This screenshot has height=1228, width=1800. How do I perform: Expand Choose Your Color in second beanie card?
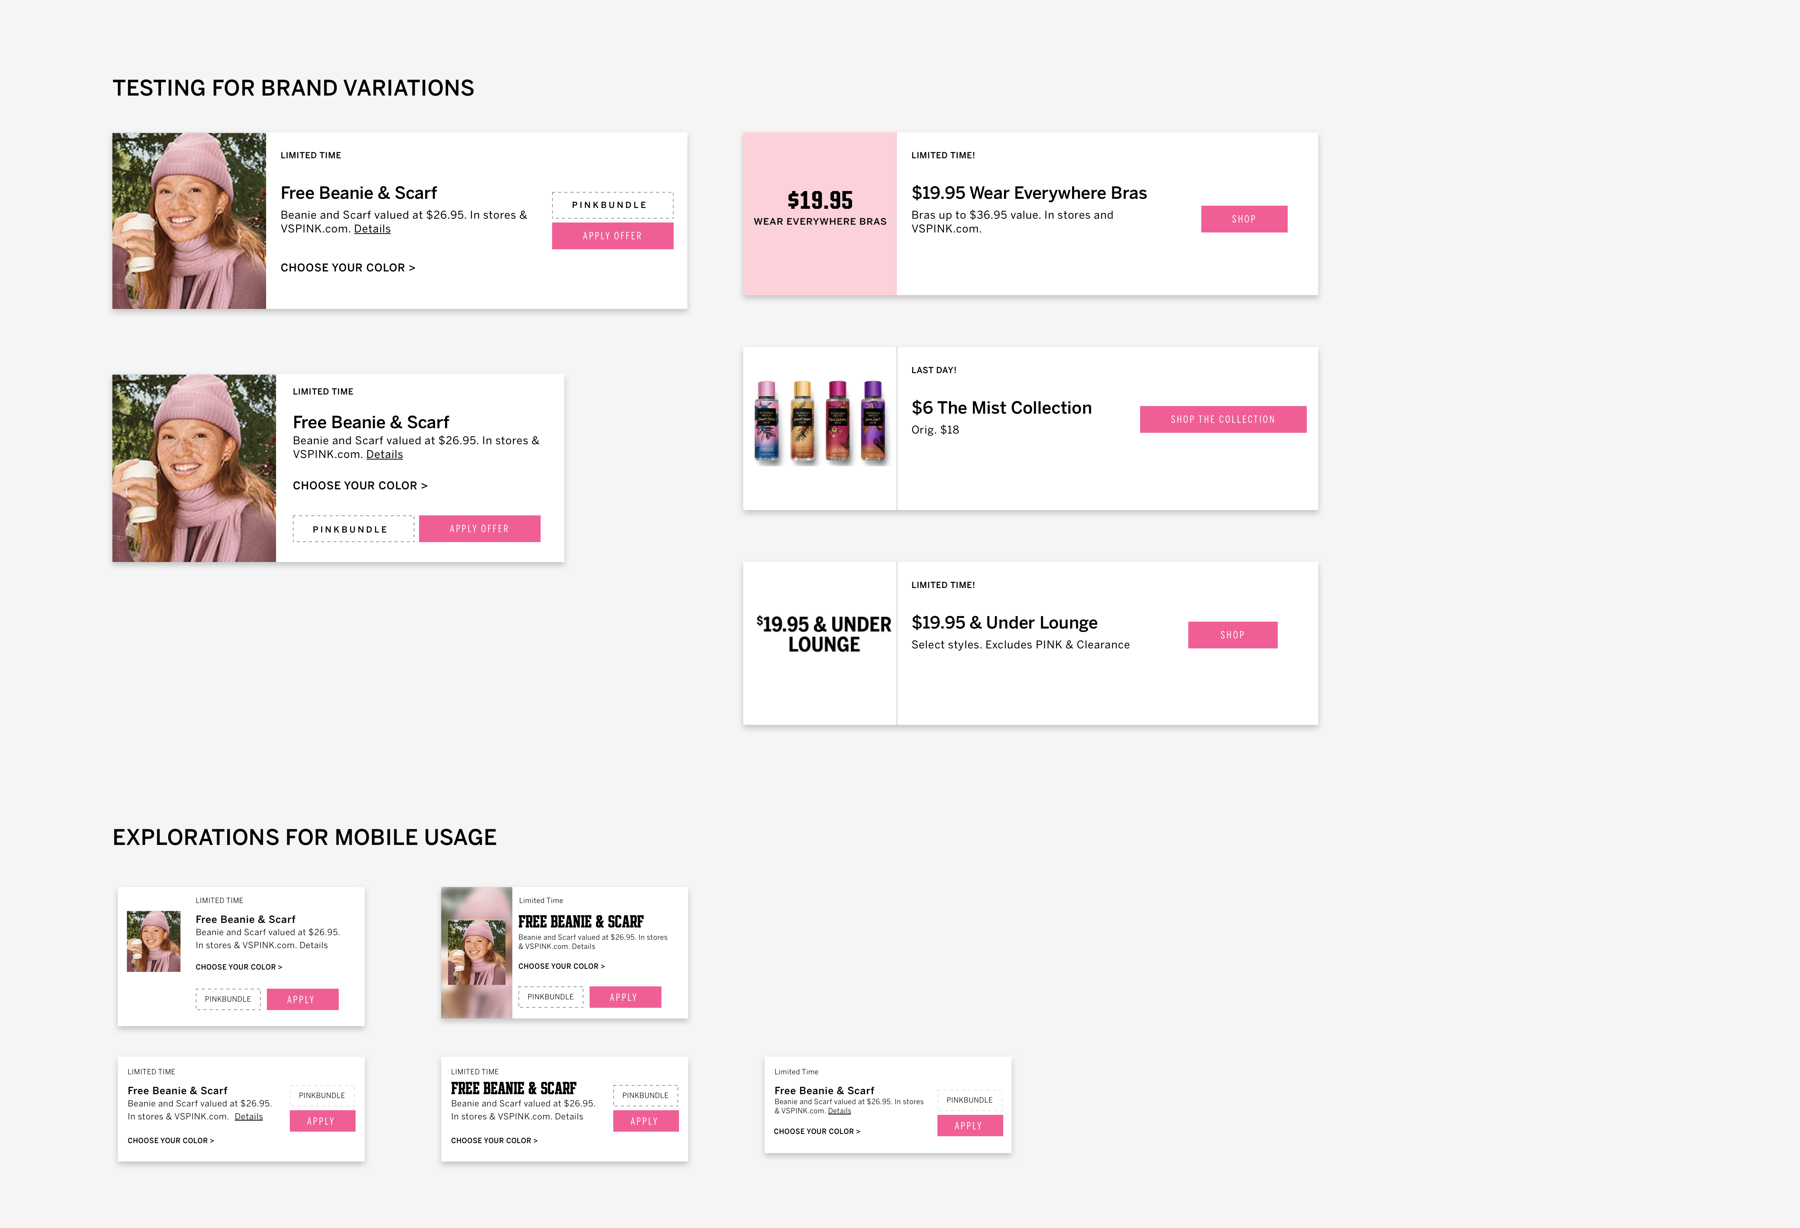click(x=360, y=486)
